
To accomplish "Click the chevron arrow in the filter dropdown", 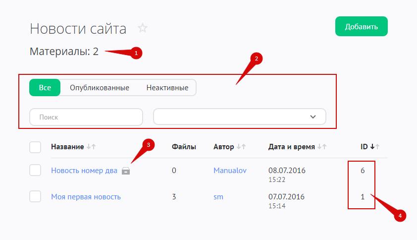I will [x=313, y=117].
